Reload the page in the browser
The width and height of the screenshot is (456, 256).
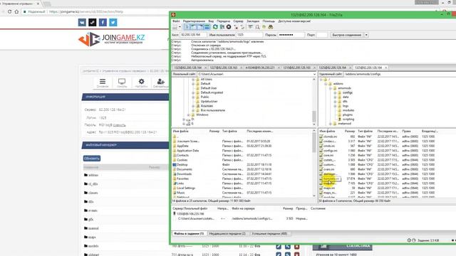pos(9,11)
